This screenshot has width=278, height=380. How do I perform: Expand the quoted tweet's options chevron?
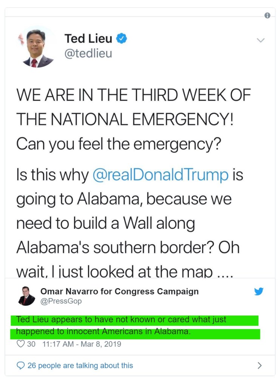point(261,40)
